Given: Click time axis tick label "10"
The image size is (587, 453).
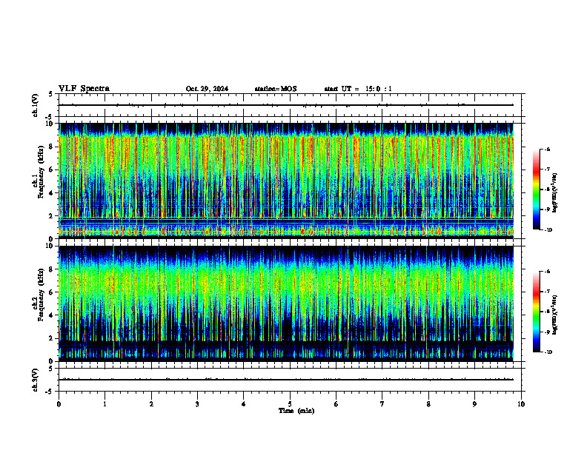Looking at the screenshot, I should pyautogui.click(x=521, y=404).
